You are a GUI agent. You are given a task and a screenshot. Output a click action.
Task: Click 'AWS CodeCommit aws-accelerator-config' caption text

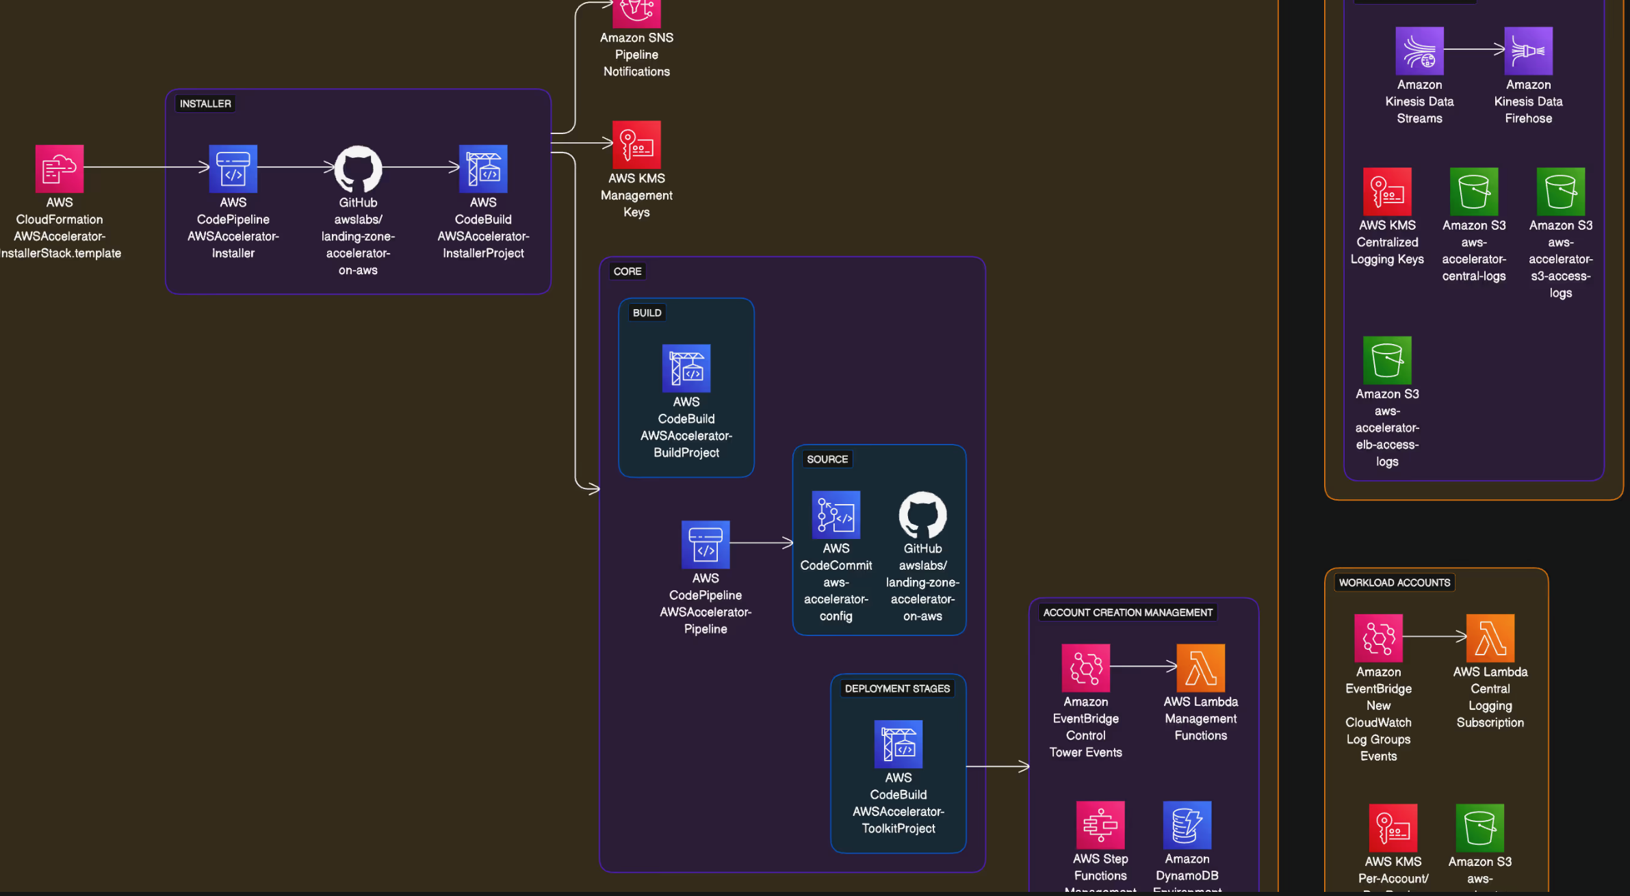pos(836,583)
